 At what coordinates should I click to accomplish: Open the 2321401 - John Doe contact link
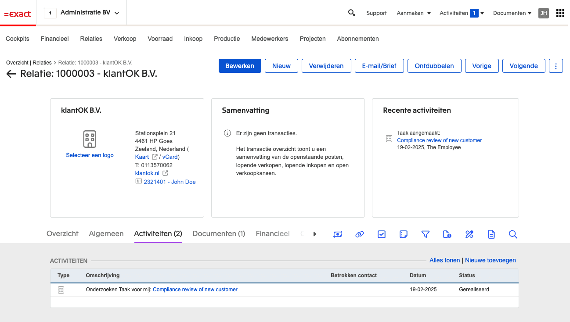[x=170, y=182]
